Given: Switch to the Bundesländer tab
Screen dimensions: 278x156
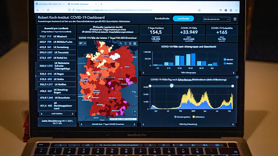Looking at the screenshot, I should tap(162, 19).
